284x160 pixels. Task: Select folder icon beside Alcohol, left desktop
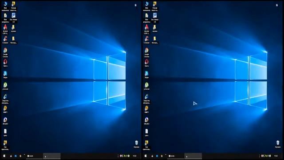[x=13, y=28]
